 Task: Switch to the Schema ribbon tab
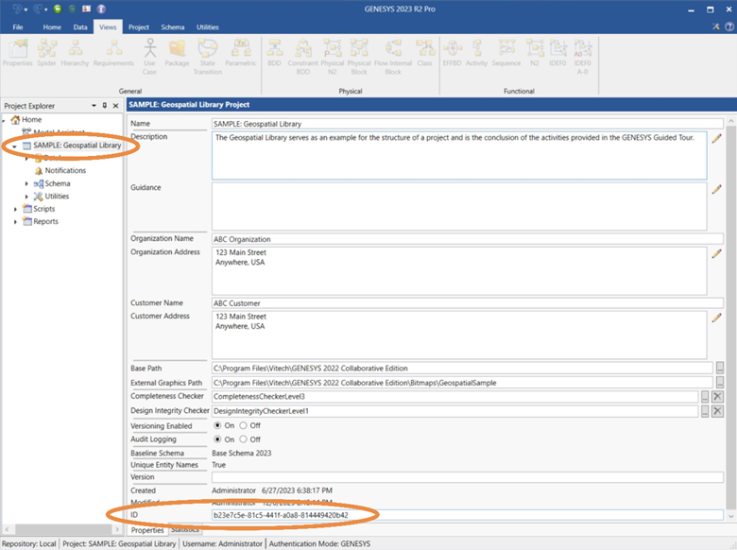tap(173, 27)
